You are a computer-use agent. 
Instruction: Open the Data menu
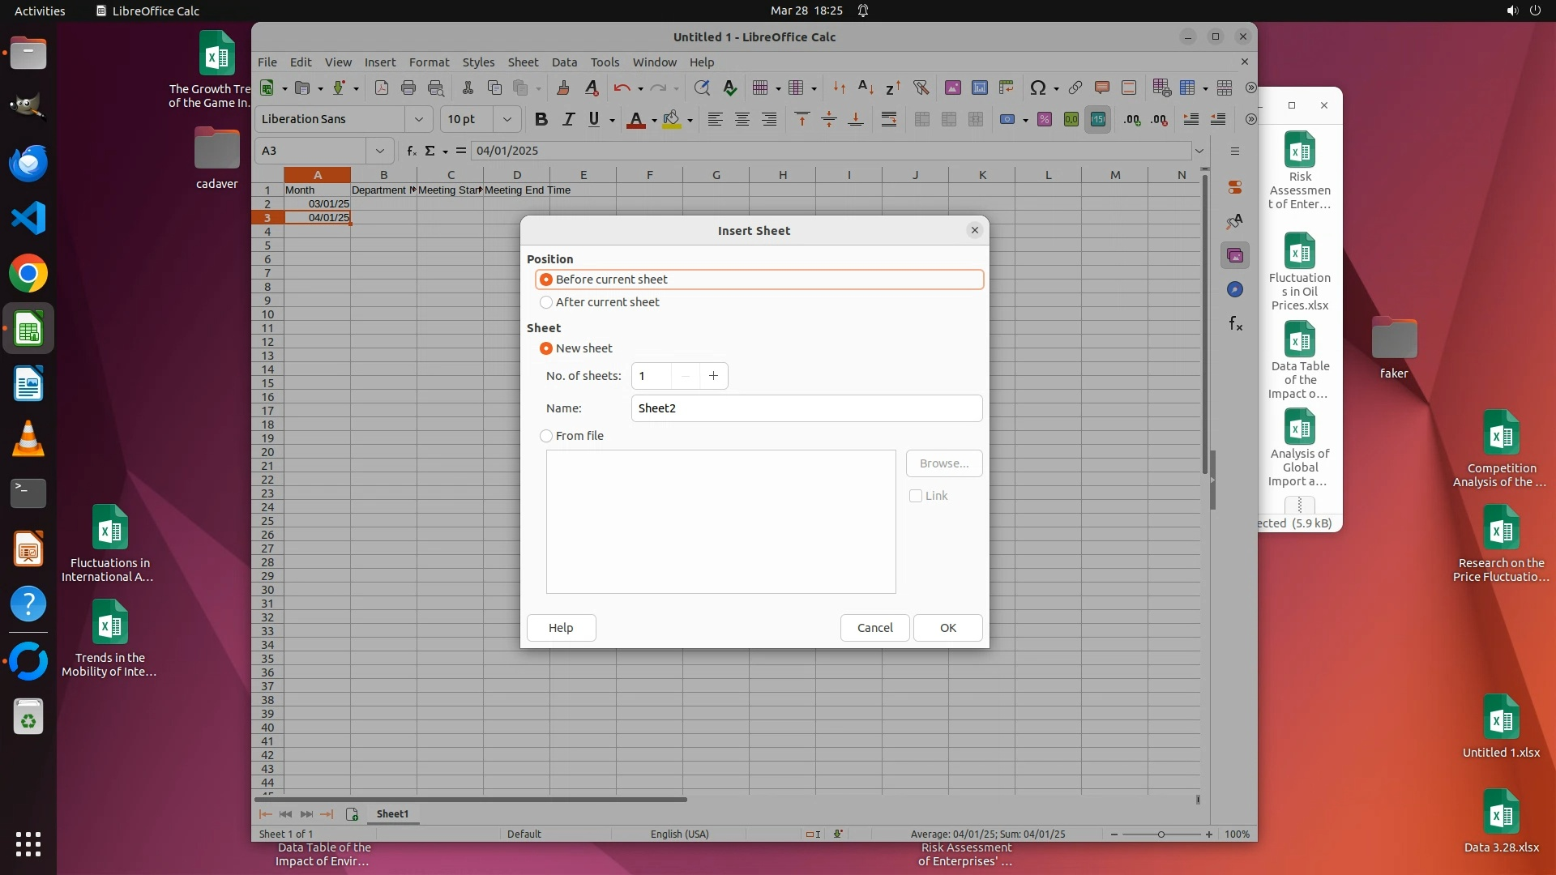[x=564, y=62]
